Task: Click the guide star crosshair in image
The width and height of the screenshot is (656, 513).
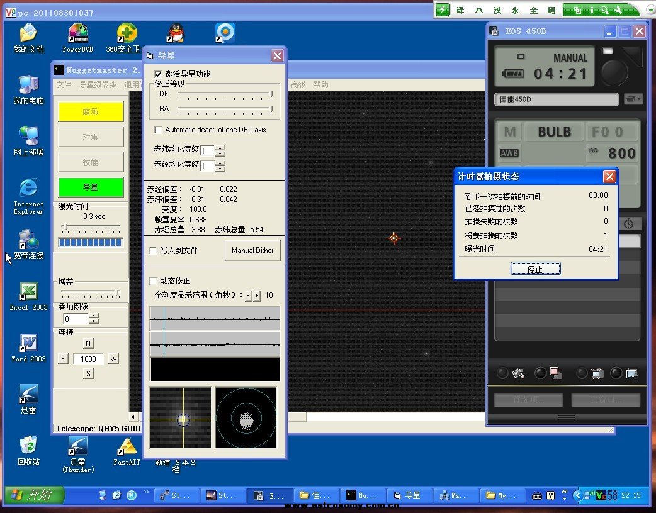Action: 393,238
